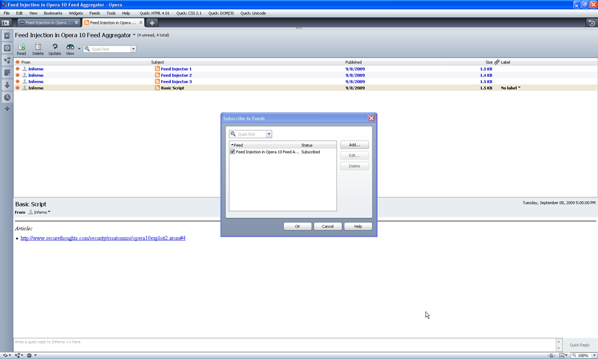The height and width of the screenshot is (359, 598).
Task: Open the main Quick find dropdown arrow
Action: point(133,49)
